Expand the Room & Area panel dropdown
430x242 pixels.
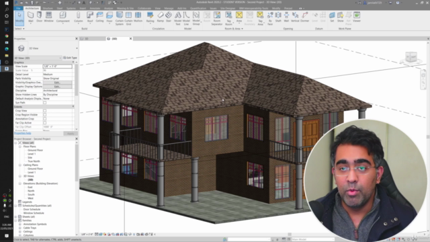[x=234, y=28]
